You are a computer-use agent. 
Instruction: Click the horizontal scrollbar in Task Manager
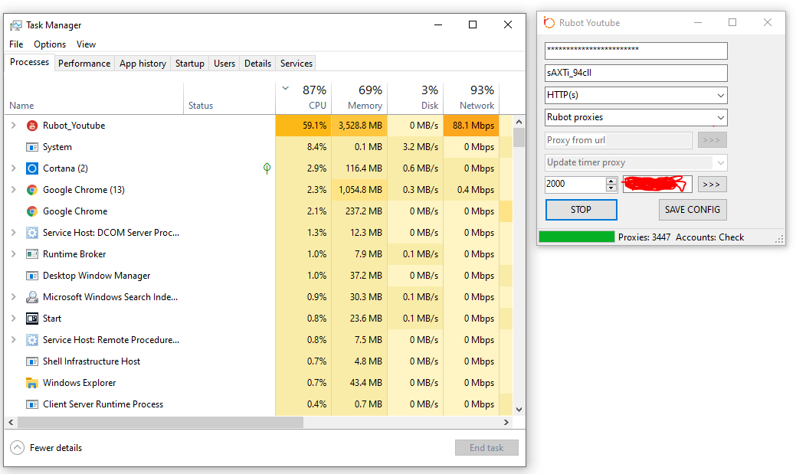pos(160,423)
